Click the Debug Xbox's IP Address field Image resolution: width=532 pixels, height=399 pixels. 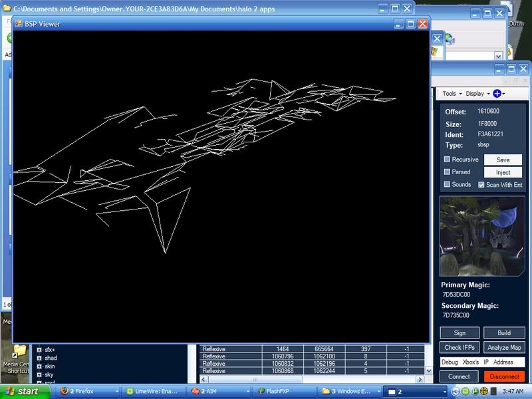483,362
